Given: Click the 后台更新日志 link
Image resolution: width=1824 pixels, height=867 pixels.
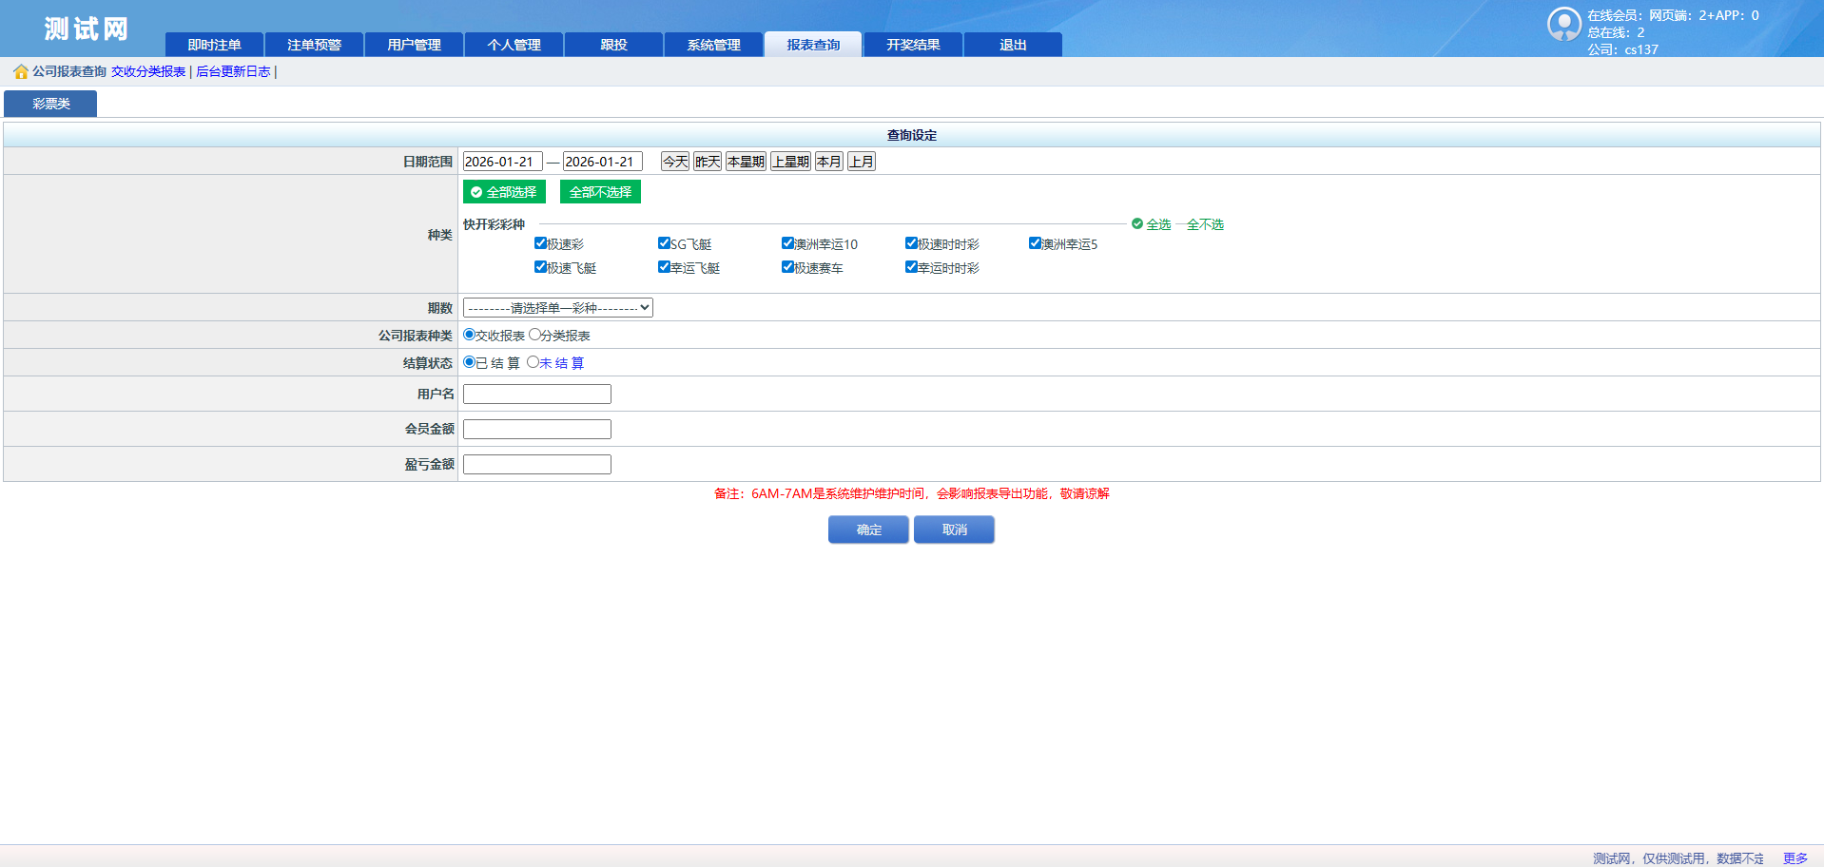Looking at the screenshot, I should 233,72.
